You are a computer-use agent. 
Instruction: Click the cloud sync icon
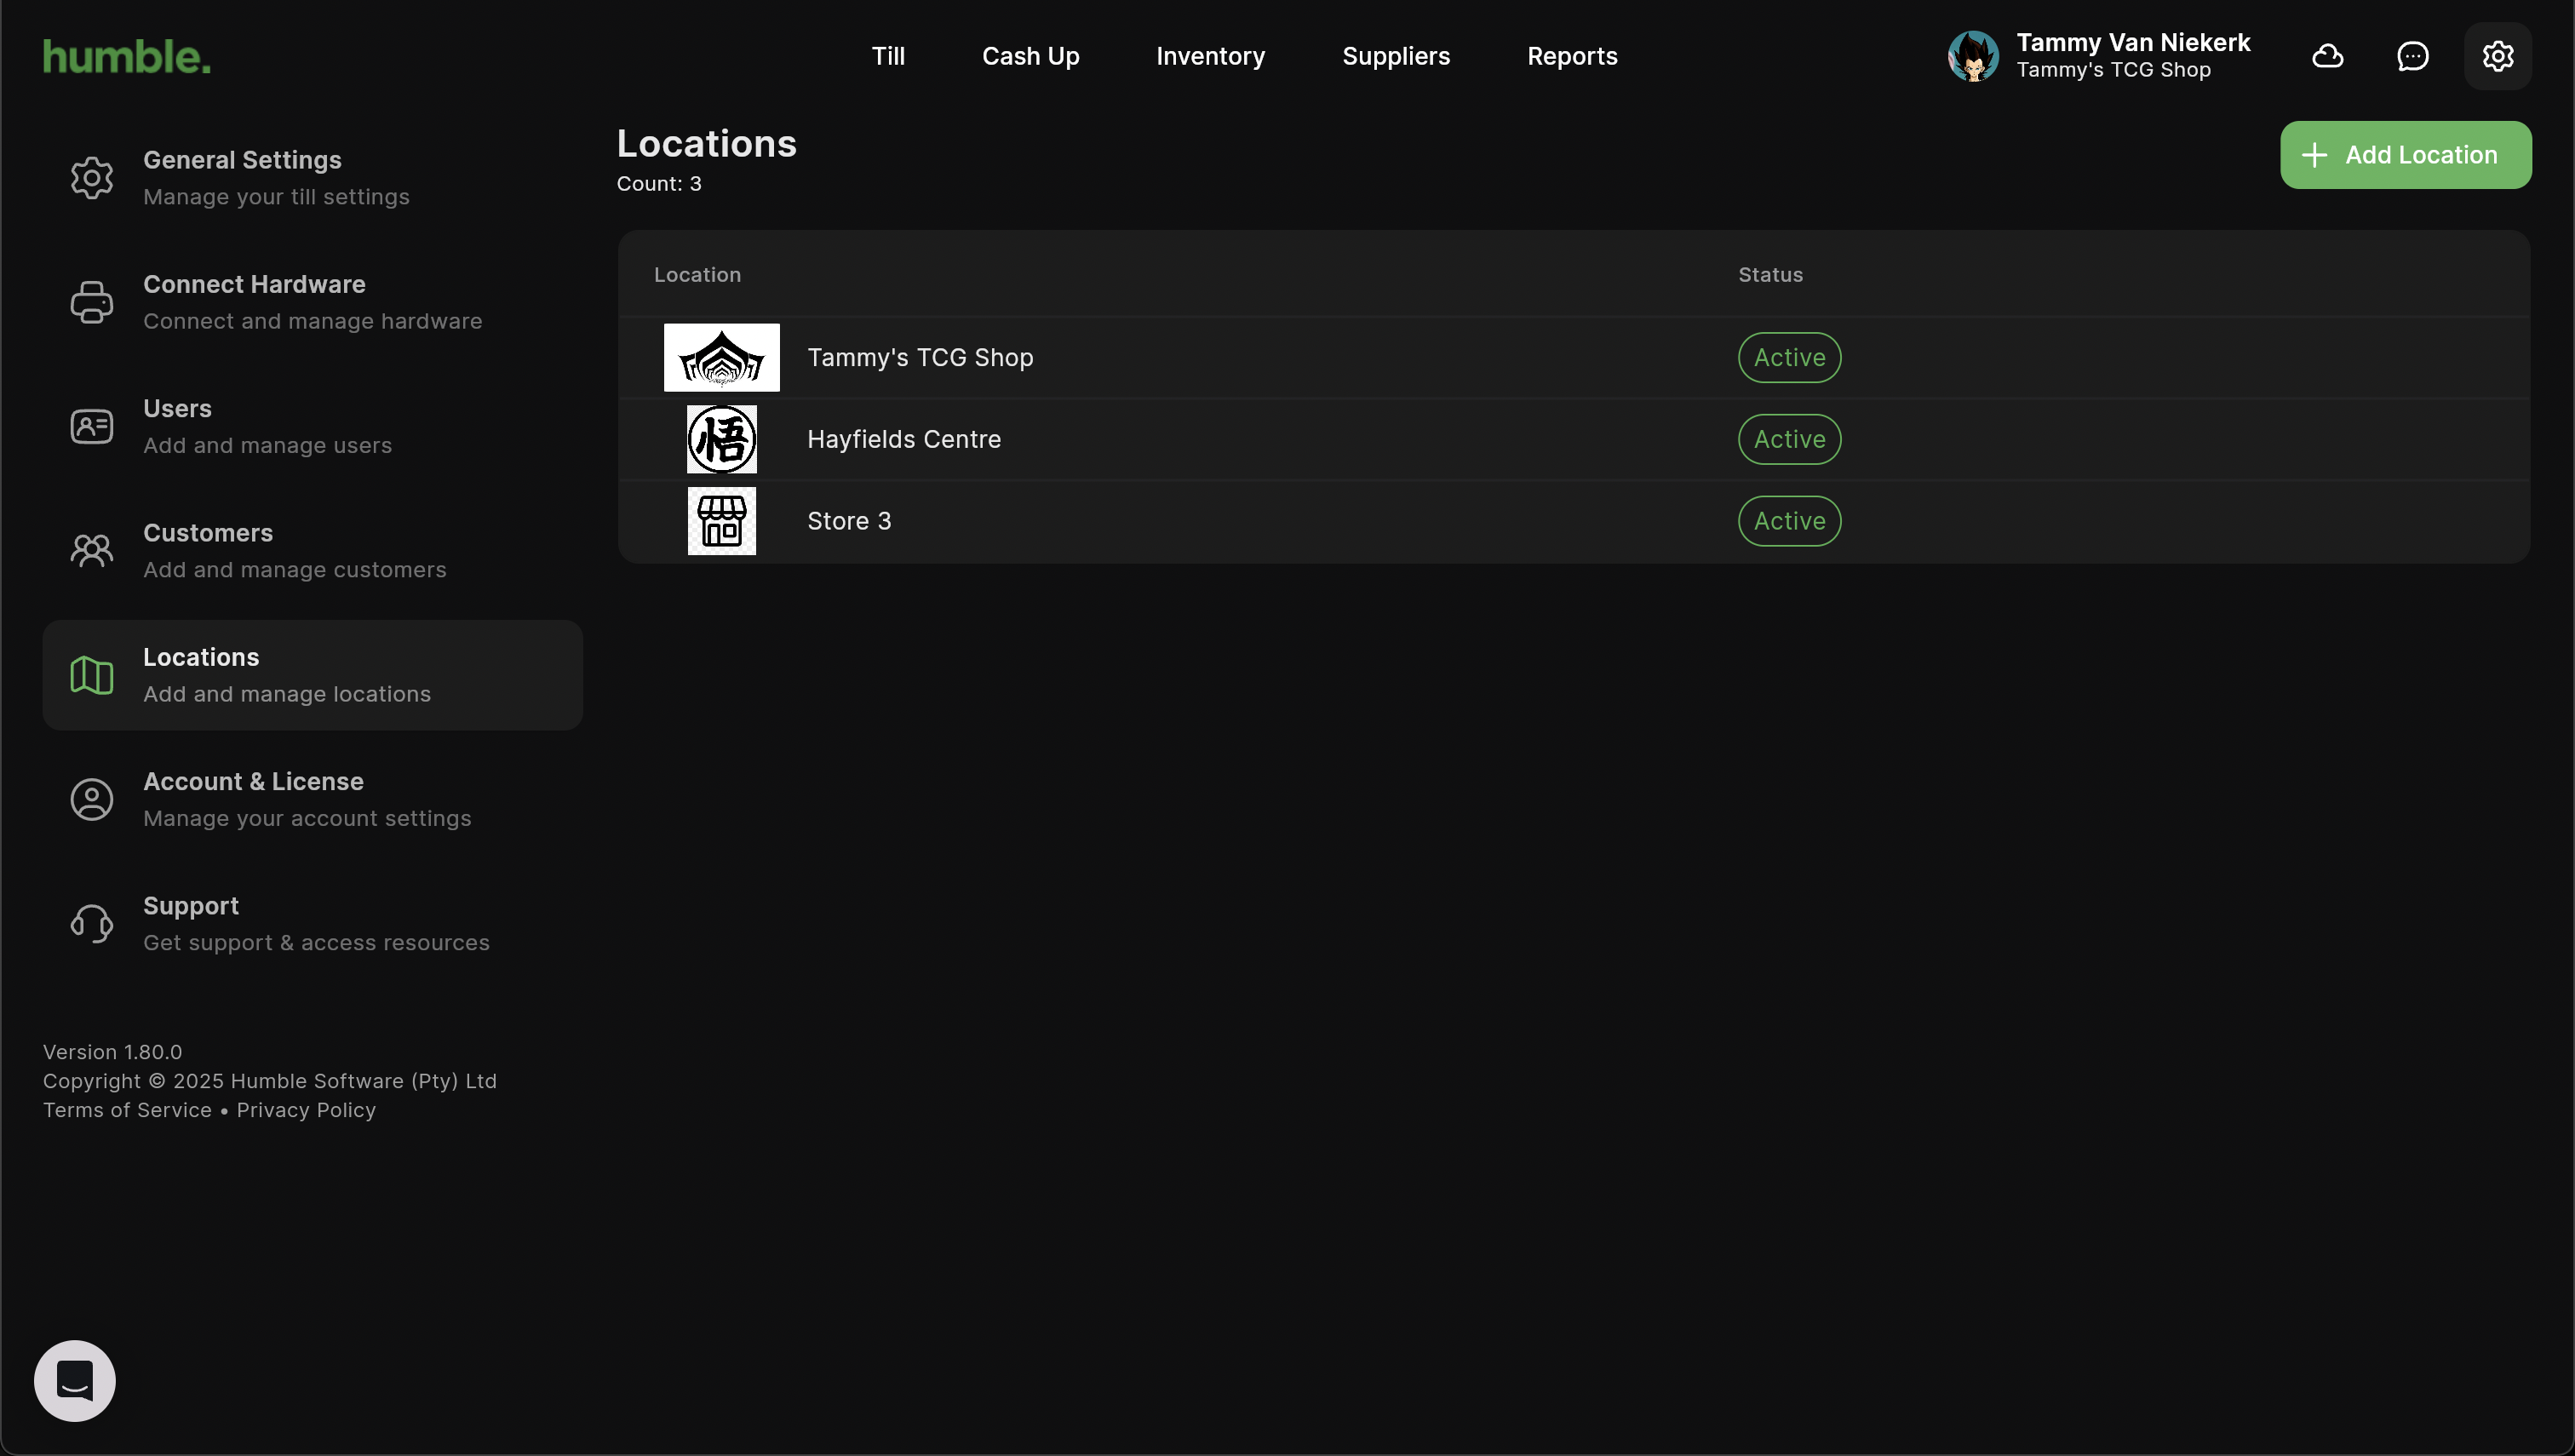click(x=2327, y=56)
